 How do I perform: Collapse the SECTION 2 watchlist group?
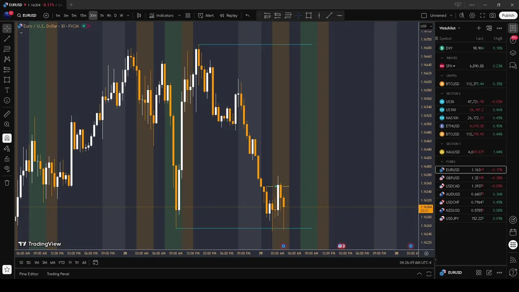(442, 94)
